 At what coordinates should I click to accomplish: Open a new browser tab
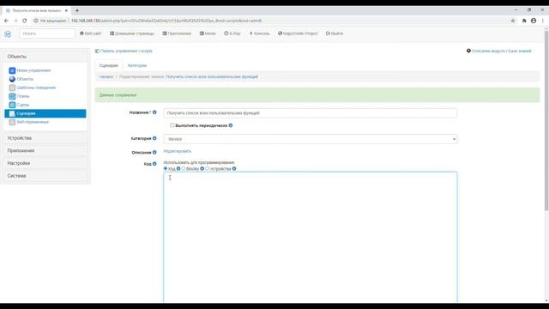click(x=77, y=10)
